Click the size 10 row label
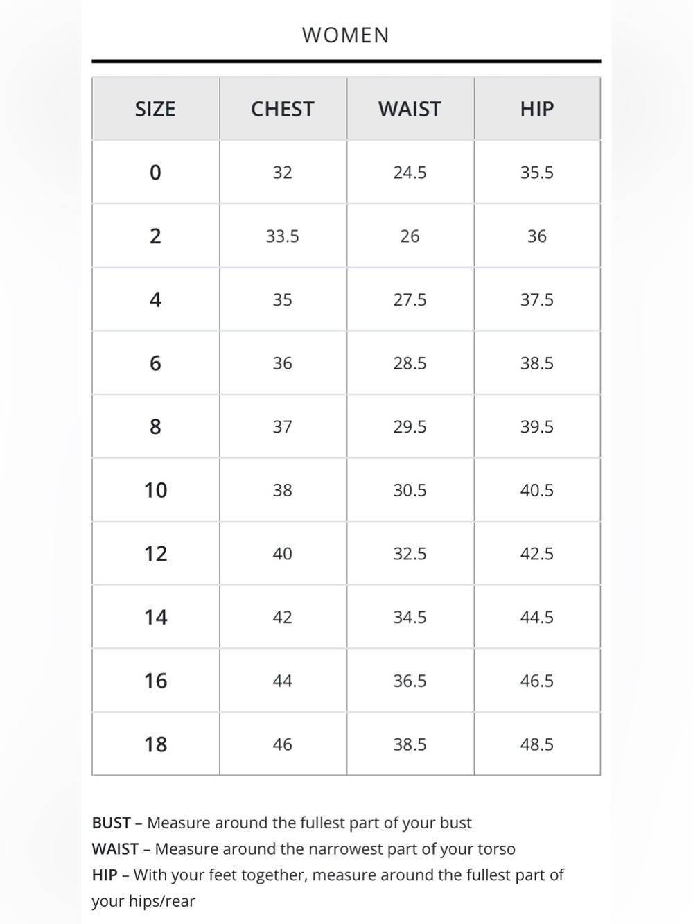The image size is (693, 924). click(155, 490)
